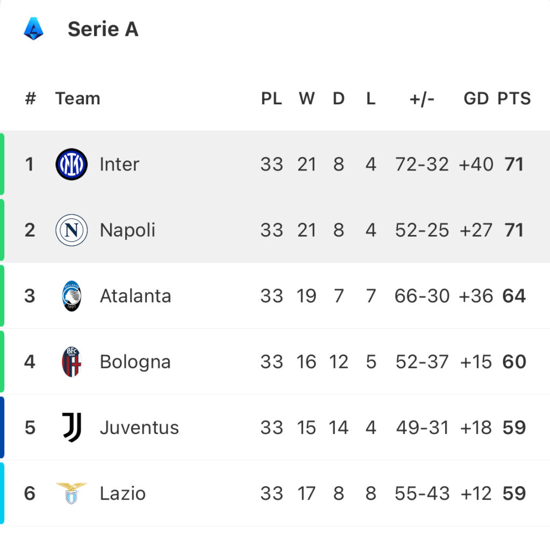Screen dimensions: 550x533
Task: Tap the Lazio team name
Action: (x=123, y=493)
